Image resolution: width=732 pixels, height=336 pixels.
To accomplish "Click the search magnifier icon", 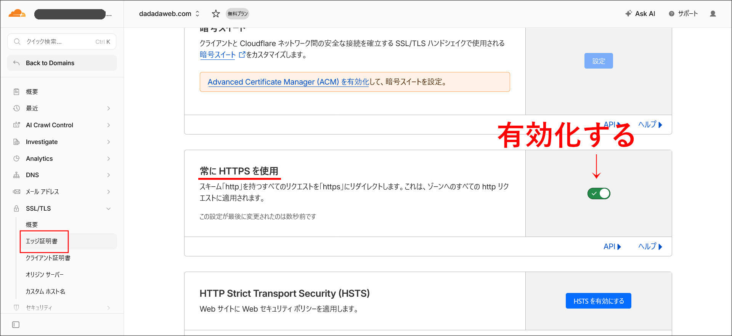I will click(17, 42).
